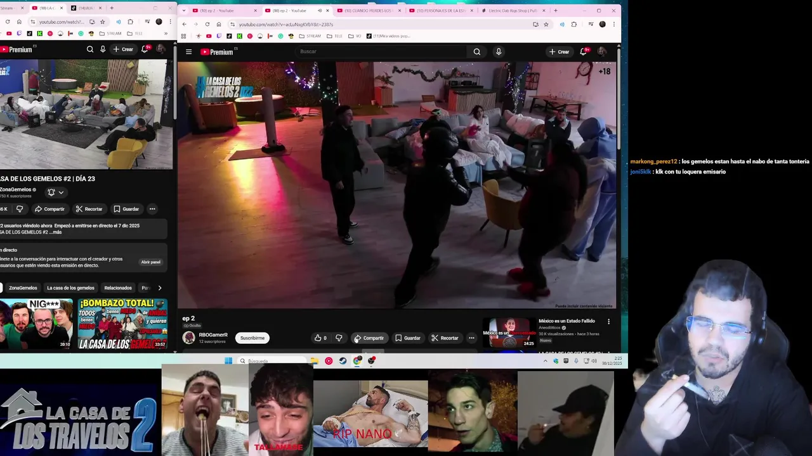Click home button in right browser toolbar
The image size is (812, 456).
tap(219, 24)
